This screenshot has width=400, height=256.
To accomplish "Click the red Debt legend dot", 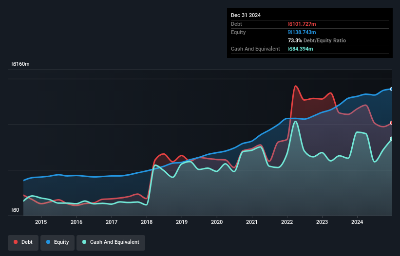I will [x=16, y=242].
